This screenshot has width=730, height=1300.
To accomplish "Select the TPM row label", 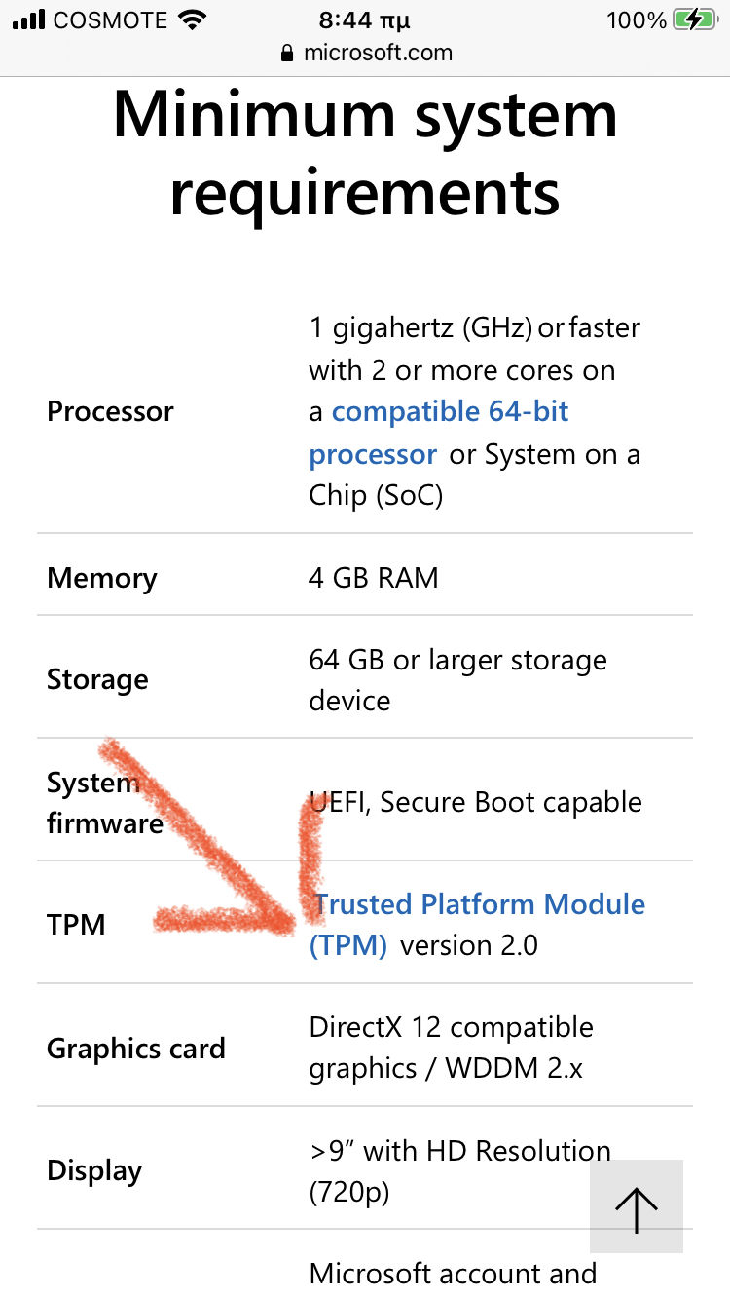I will point(76,925).
